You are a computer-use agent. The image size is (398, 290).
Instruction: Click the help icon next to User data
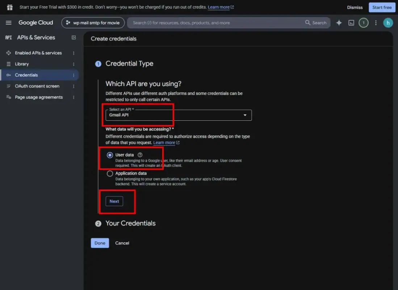tap(140, 155)
